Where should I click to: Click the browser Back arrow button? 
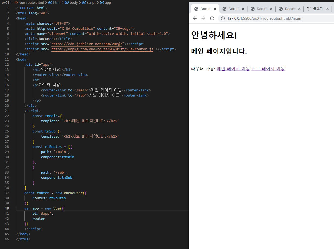(x=195, y=18)
